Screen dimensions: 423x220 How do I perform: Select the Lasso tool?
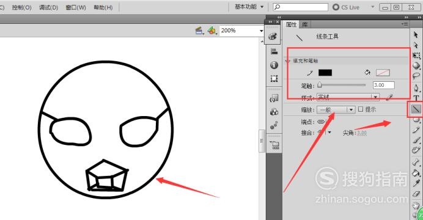[416, 76]
